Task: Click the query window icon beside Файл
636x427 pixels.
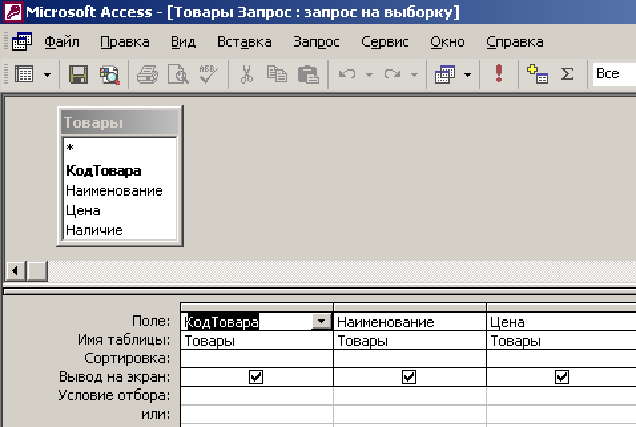Action: click(x=21, y=41)
